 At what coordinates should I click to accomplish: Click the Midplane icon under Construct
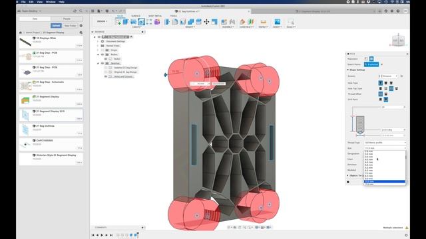click(250, 22)
